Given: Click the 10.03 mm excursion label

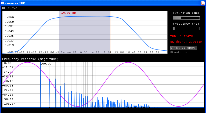Looking at the screenshot, I should click(x=69, y=13).
